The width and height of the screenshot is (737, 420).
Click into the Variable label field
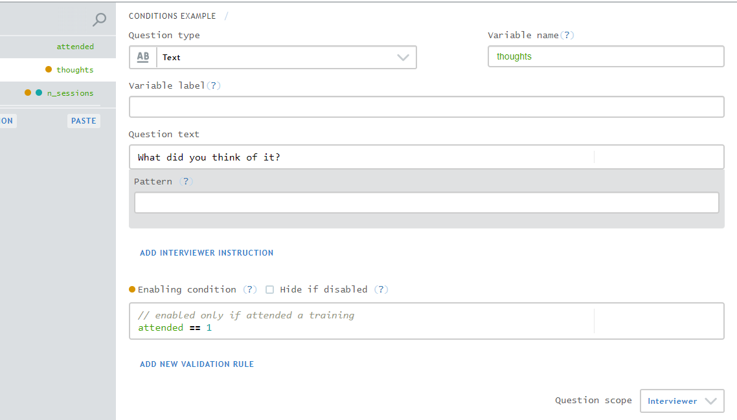coord(426,107)
